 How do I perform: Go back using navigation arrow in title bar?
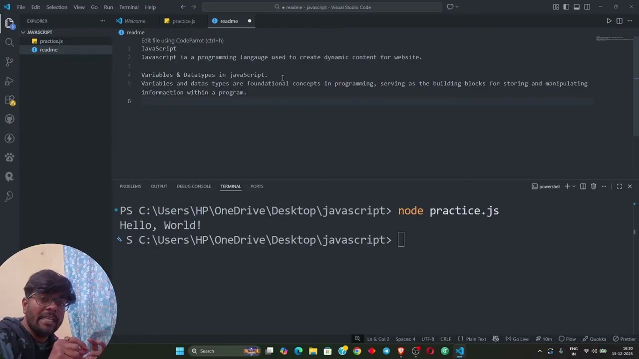tap(183, 7)
